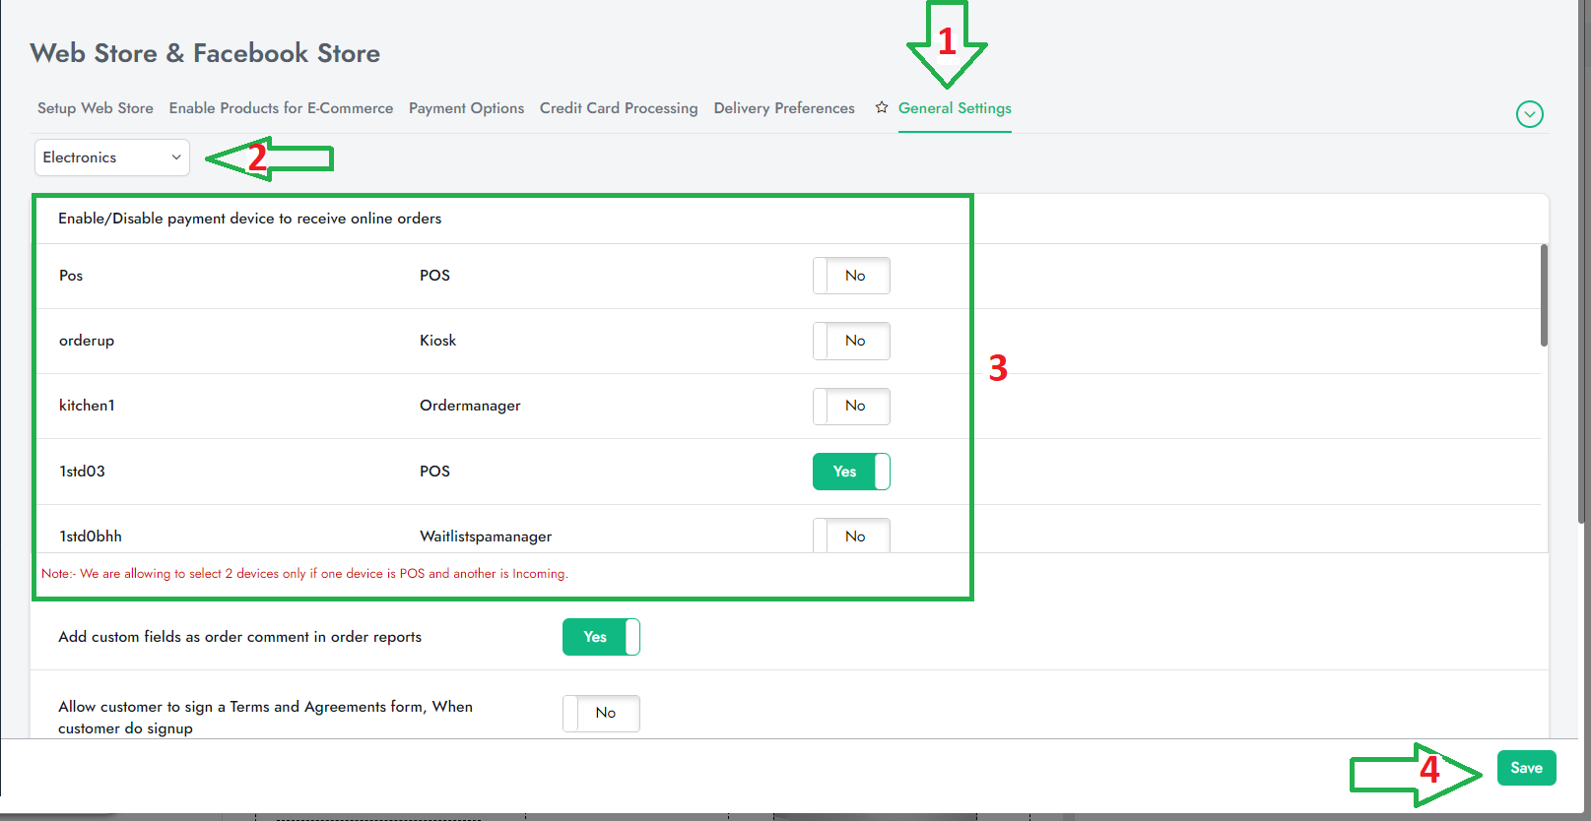Open the Credit Card Processing tab

point(619,108)
